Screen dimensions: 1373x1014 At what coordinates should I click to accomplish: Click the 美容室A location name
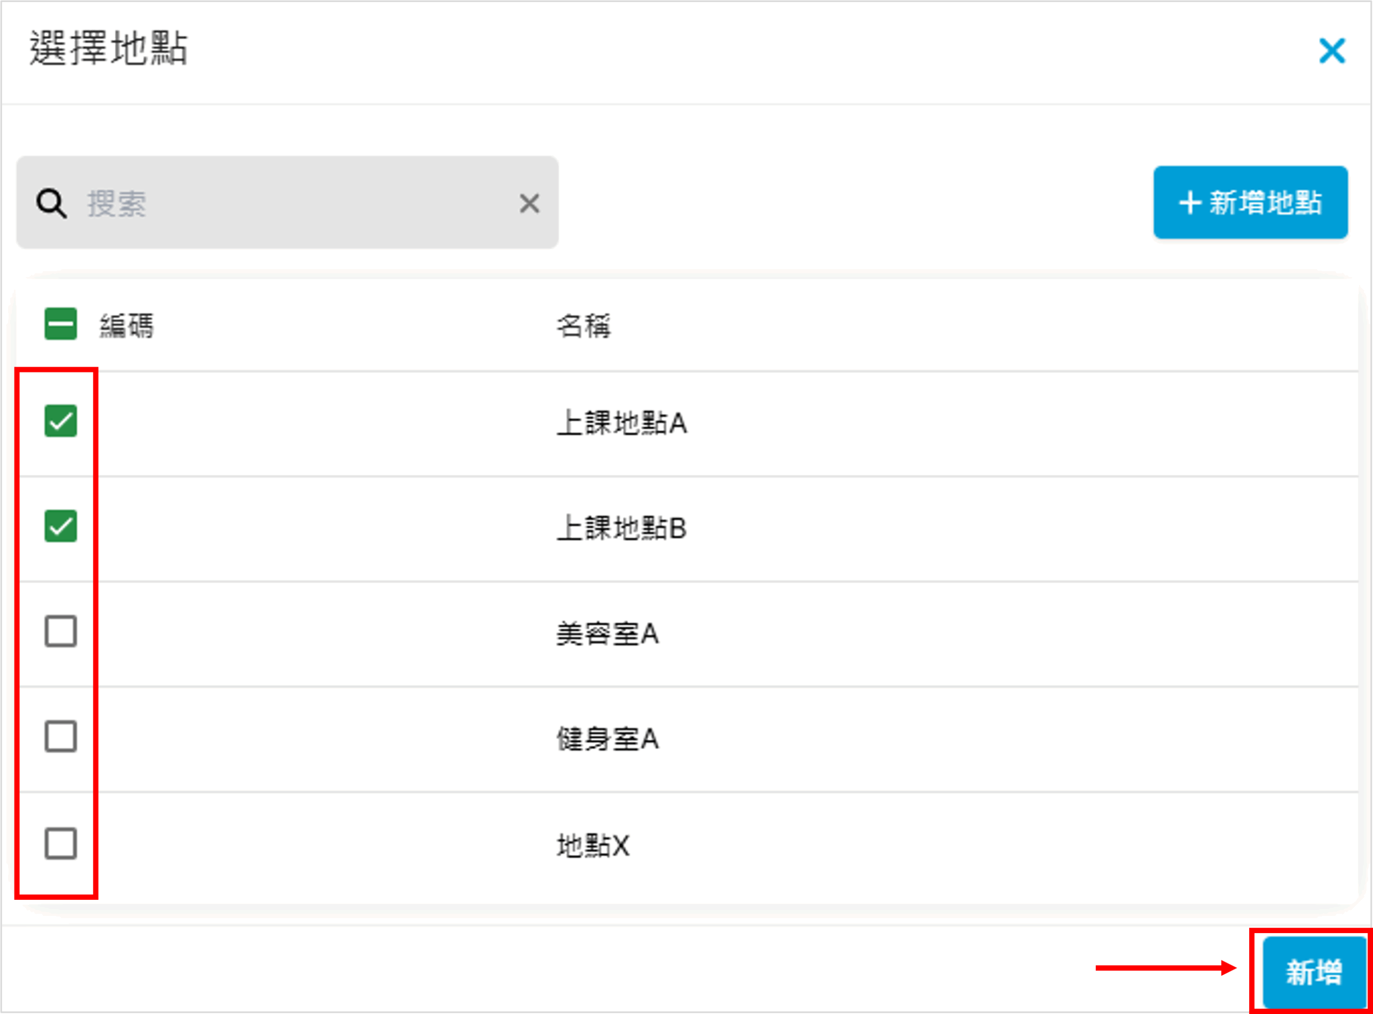coord(608,633)
